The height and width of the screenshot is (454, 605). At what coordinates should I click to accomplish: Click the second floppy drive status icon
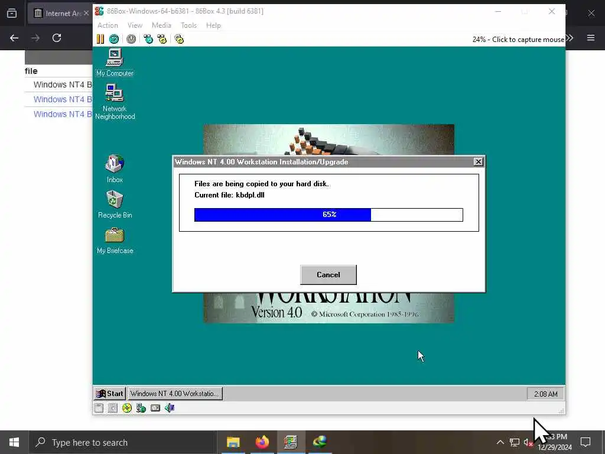click(113, 408)
